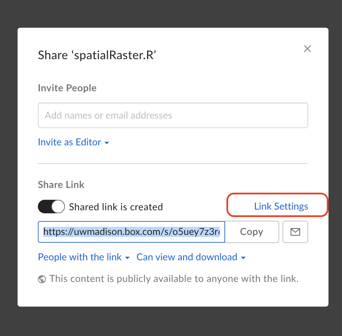The width and height of the screenshot is (342, 336).
Task: Click the Share 'spatialRaster.R' dialog title
Action: pyautogui.click(x=97, y=55)
